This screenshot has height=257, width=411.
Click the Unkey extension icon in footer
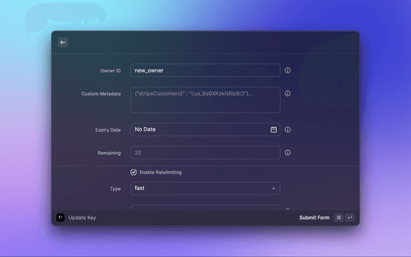coord(60,218)
